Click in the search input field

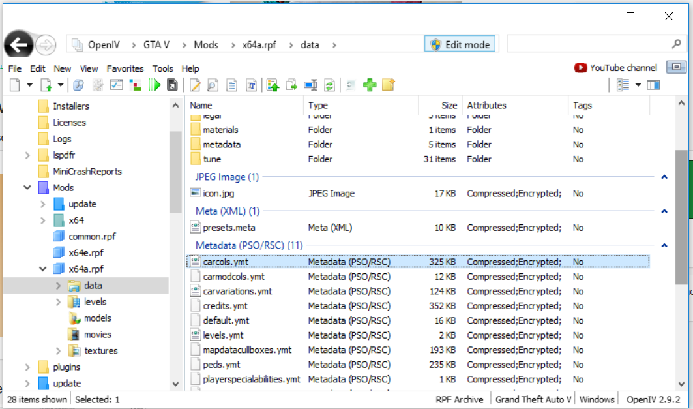pos(587,44)
